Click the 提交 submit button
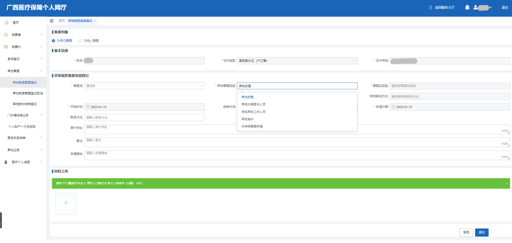This screenshot has height=243, width=512. pyautogui.click(x=482, y=232)
